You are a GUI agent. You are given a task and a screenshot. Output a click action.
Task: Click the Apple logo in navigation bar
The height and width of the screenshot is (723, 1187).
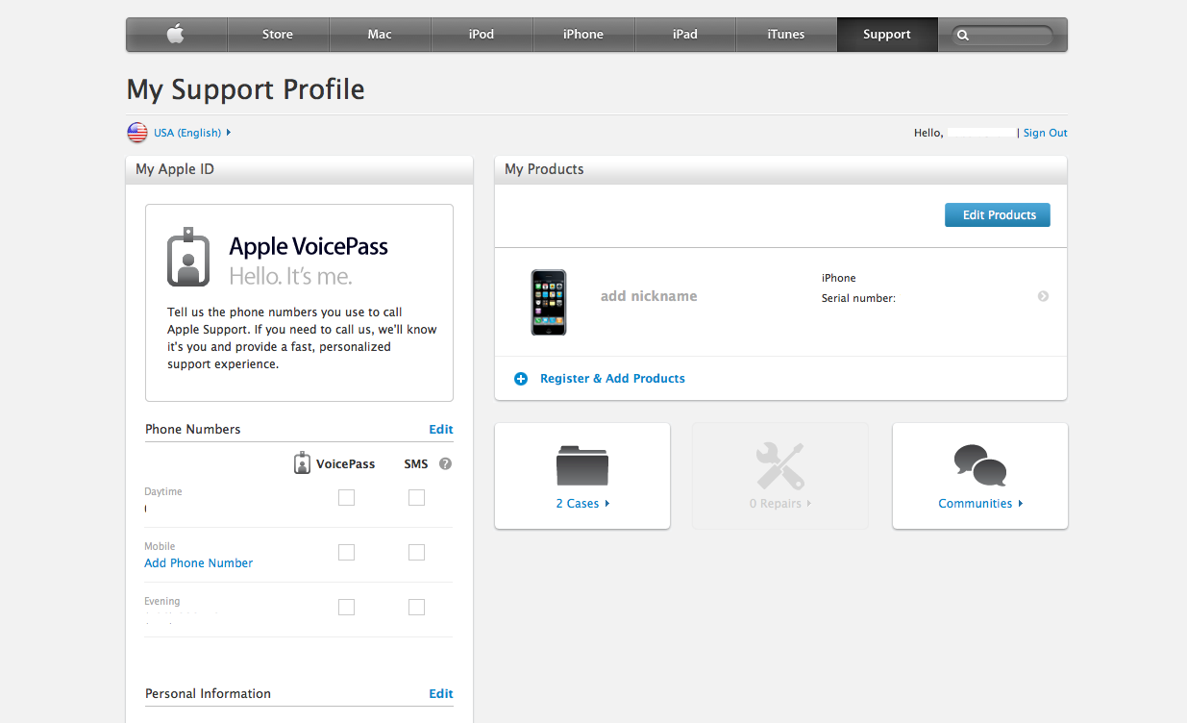(x=175, y=35)
